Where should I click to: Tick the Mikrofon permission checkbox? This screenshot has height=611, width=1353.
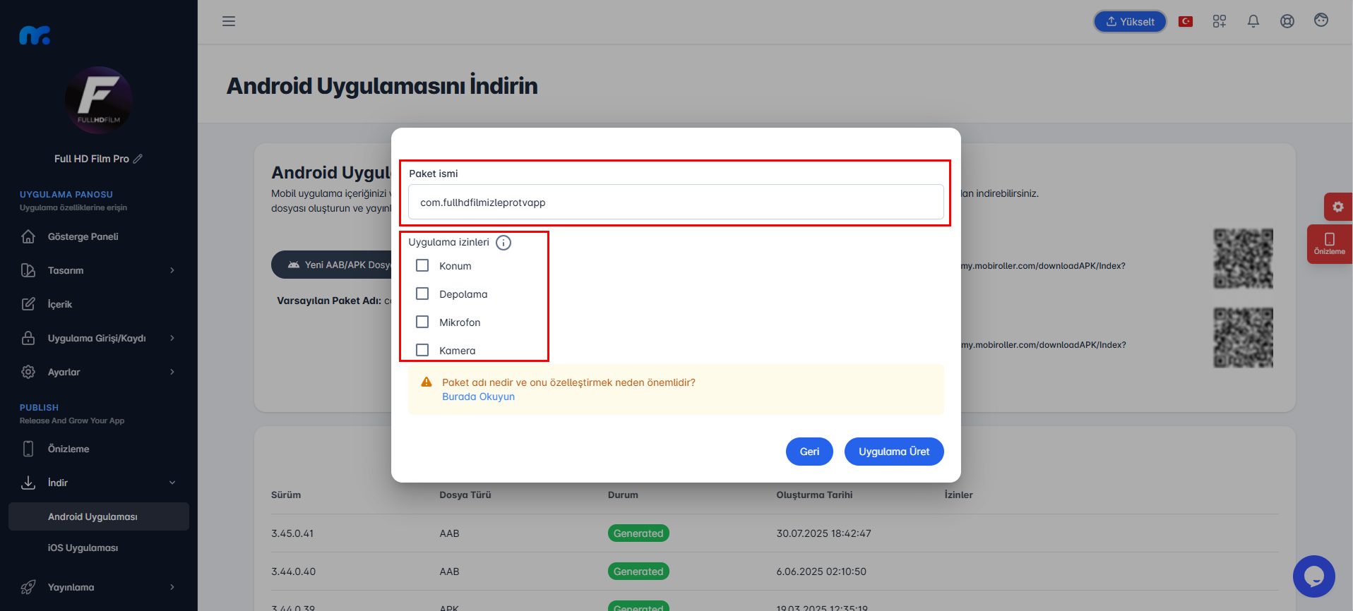pyautogui.click(x=422, y=322)
